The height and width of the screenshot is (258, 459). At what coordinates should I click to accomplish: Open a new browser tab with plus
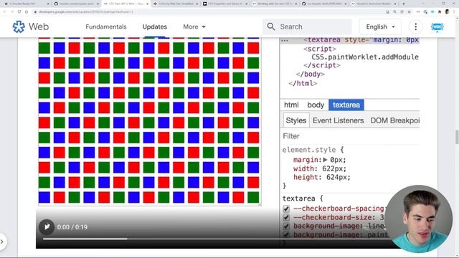click(x=403, y=4)
